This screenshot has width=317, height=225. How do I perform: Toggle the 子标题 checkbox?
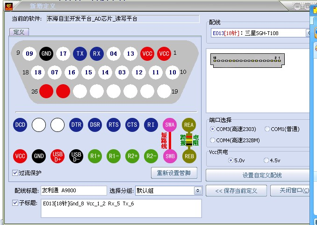[x=15, y=203]
